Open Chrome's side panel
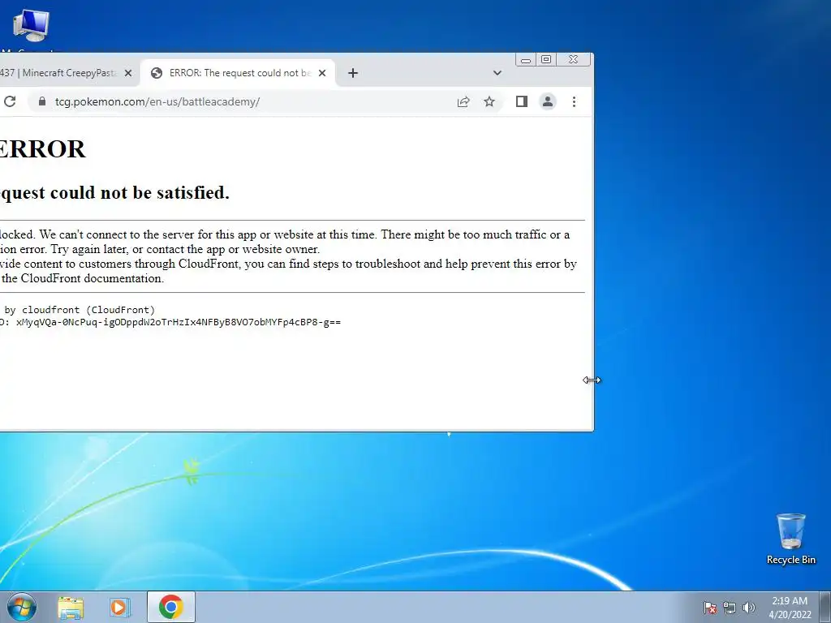 pyautogui.click(x=522, y=101)
